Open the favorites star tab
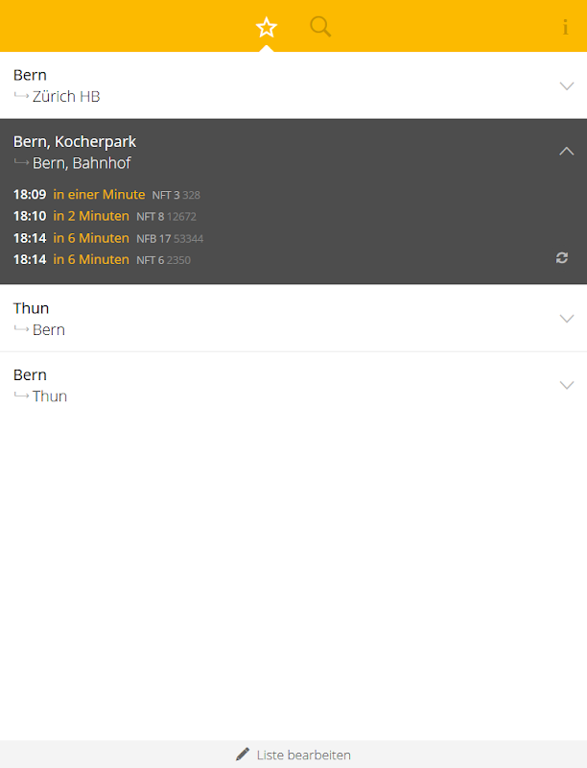Screen dimensions: 587x768 (267, 27)
